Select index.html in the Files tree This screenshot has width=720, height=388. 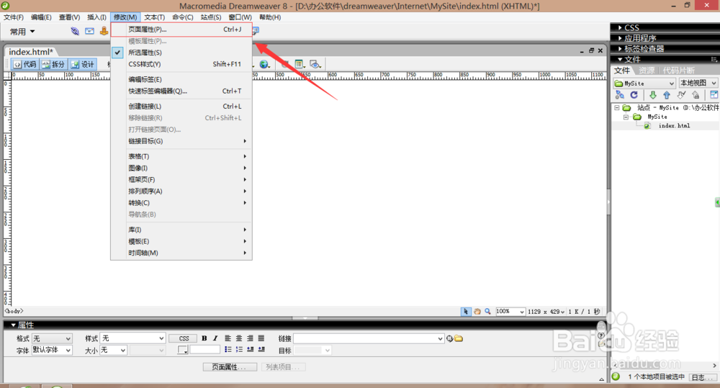(x=674, y=126)
